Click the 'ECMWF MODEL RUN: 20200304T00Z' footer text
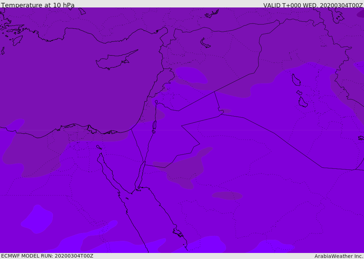The width and height of the screenshot is (364, 259). (x=47, y=256)
